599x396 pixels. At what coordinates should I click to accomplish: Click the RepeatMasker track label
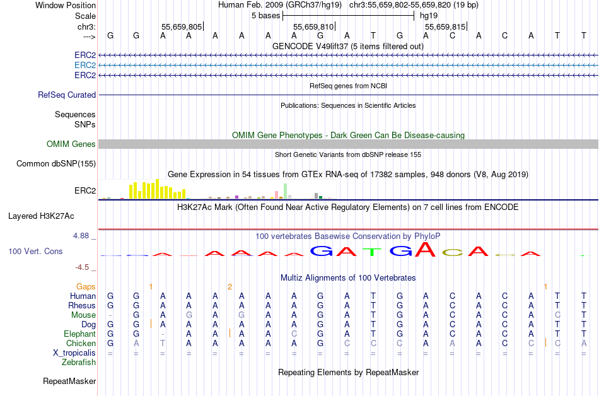69,381
